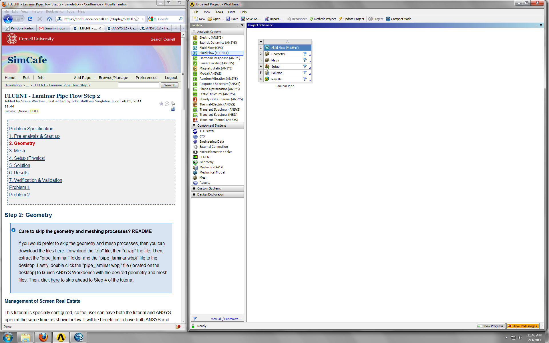Click the Results cell icon in schematic

pos(267,79)
